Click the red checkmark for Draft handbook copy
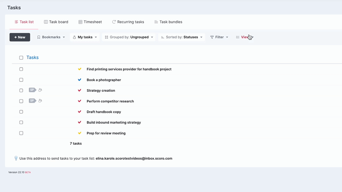 coord(79,112)
